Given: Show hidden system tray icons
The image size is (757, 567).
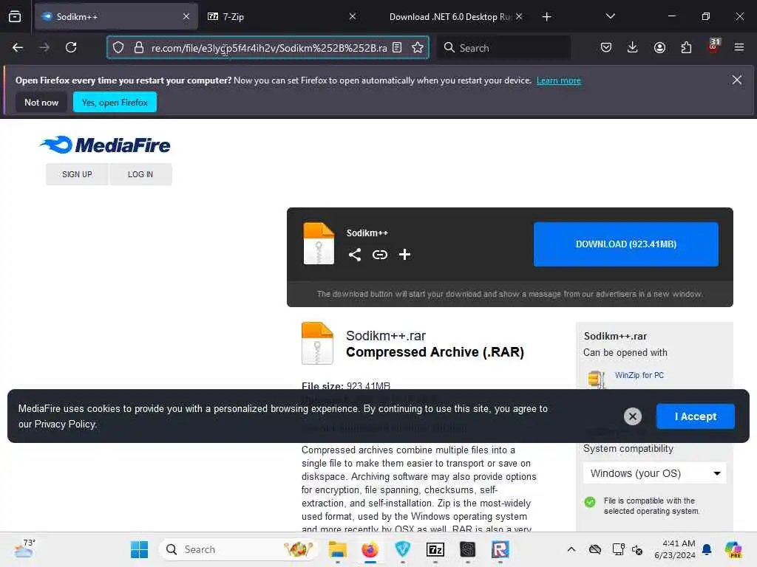Looking at the screenshot, I should (571, 549).
